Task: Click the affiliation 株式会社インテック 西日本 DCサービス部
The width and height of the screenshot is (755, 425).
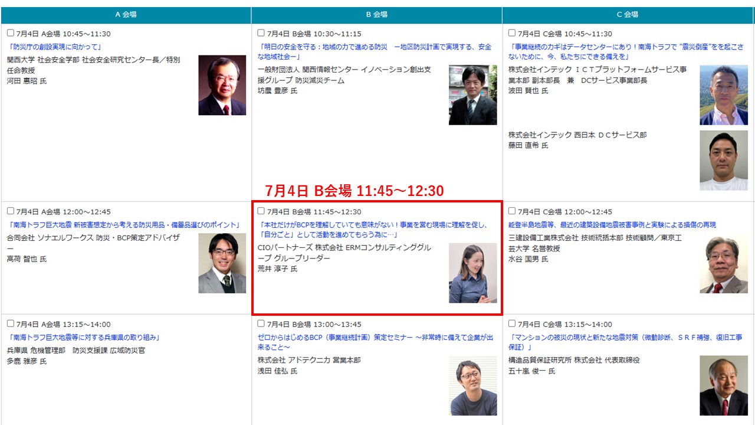Action: [577, 135]
